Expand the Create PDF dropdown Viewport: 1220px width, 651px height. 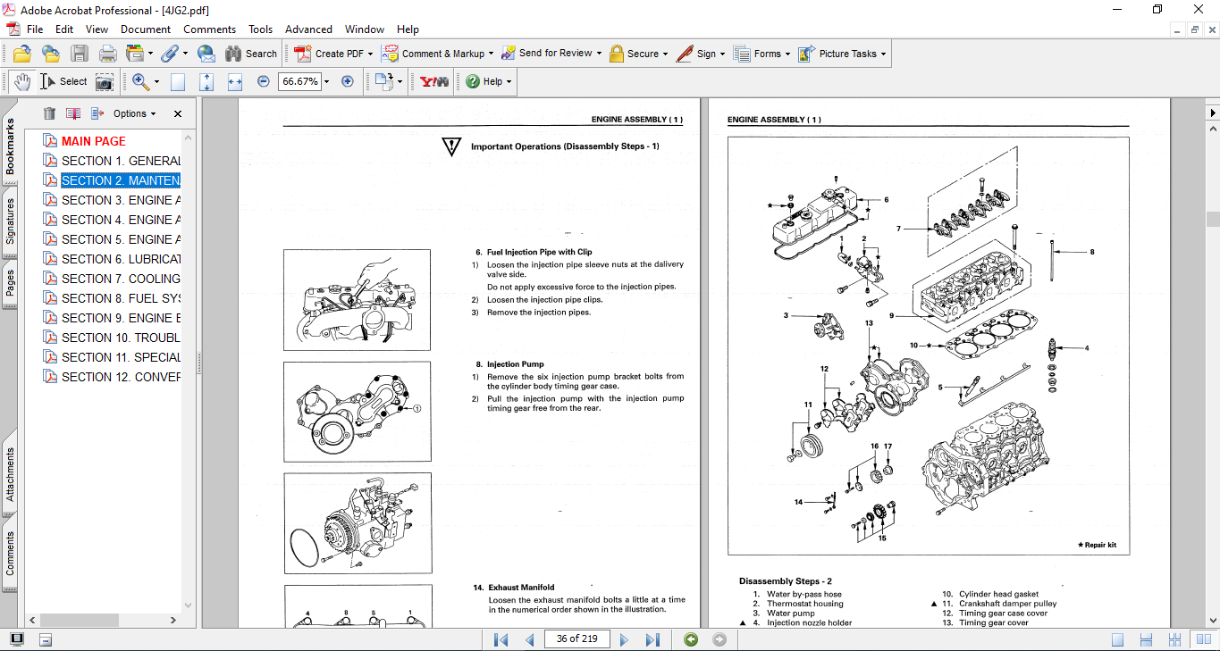[x=370, y=54]
